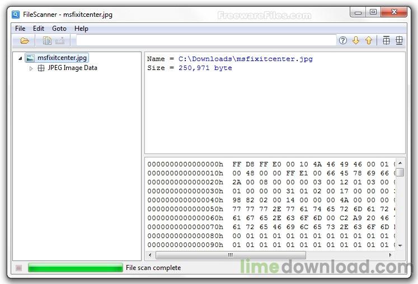Image resolution: width=418 pixels, height=284 pixels.
Task: Click the down arrow navigation icon
Action: coord(356,40)
